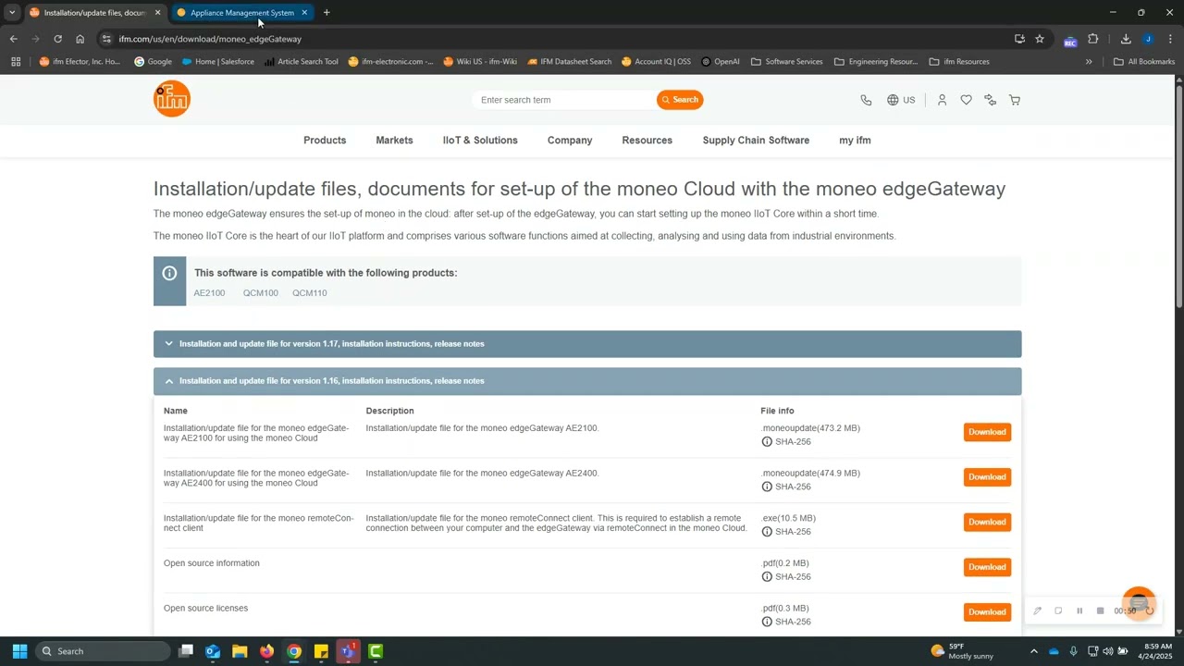Screen dimensions: 1184x666
Task: Open Outlook from the taskbar
Action: click(x=213, y=651)
